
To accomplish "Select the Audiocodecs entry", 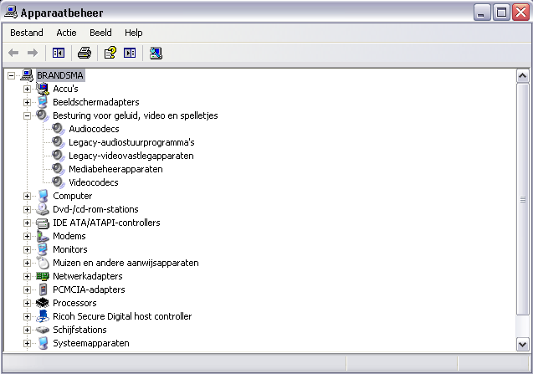I will (94, 129).
